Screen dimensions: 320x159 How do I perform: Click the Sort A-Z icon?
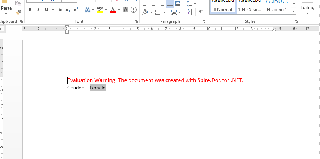(190, 12)
